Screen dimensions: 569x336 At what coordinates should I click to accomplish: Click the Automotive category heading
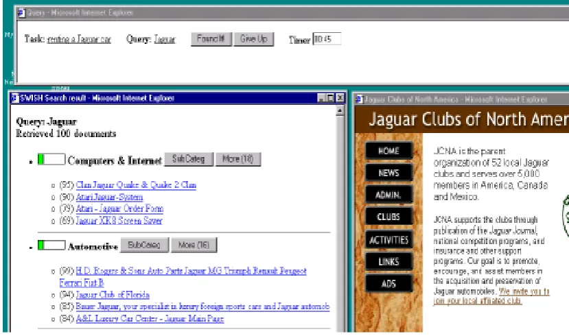tap(93, 246)
